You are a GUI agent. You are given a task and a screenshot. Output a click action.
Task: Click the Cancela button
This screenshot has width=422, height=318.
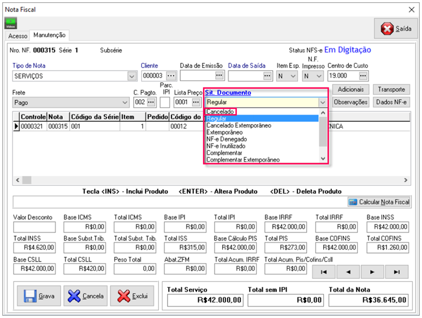click(x=85, y=296)
